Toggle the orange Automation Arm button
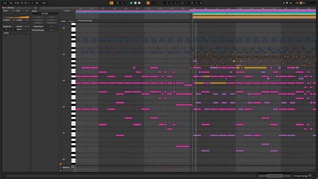Image resolution: width=318 pixels, height=179 pixels. coord(148,3)
